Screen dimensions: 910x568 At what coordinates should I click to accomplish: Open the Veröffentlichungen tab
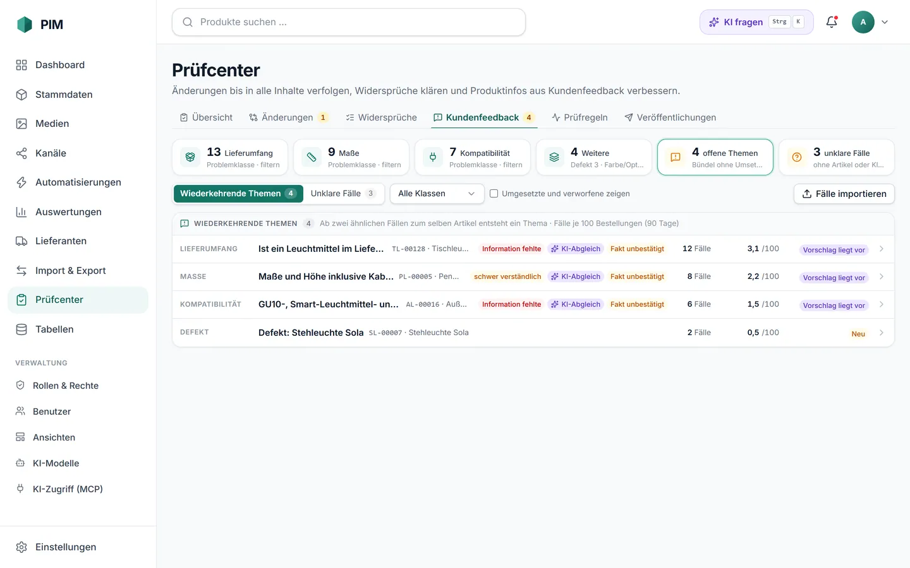[x=670, y=117]
